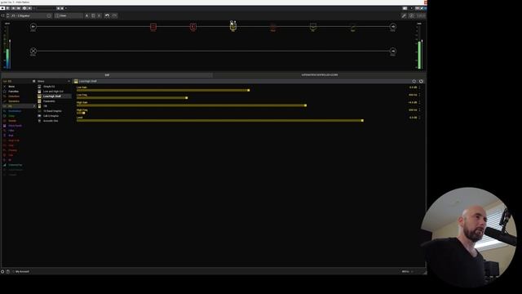Choose the Parametric EQ model
This screenshot has height=294, width=522.
tap(49, 101)
